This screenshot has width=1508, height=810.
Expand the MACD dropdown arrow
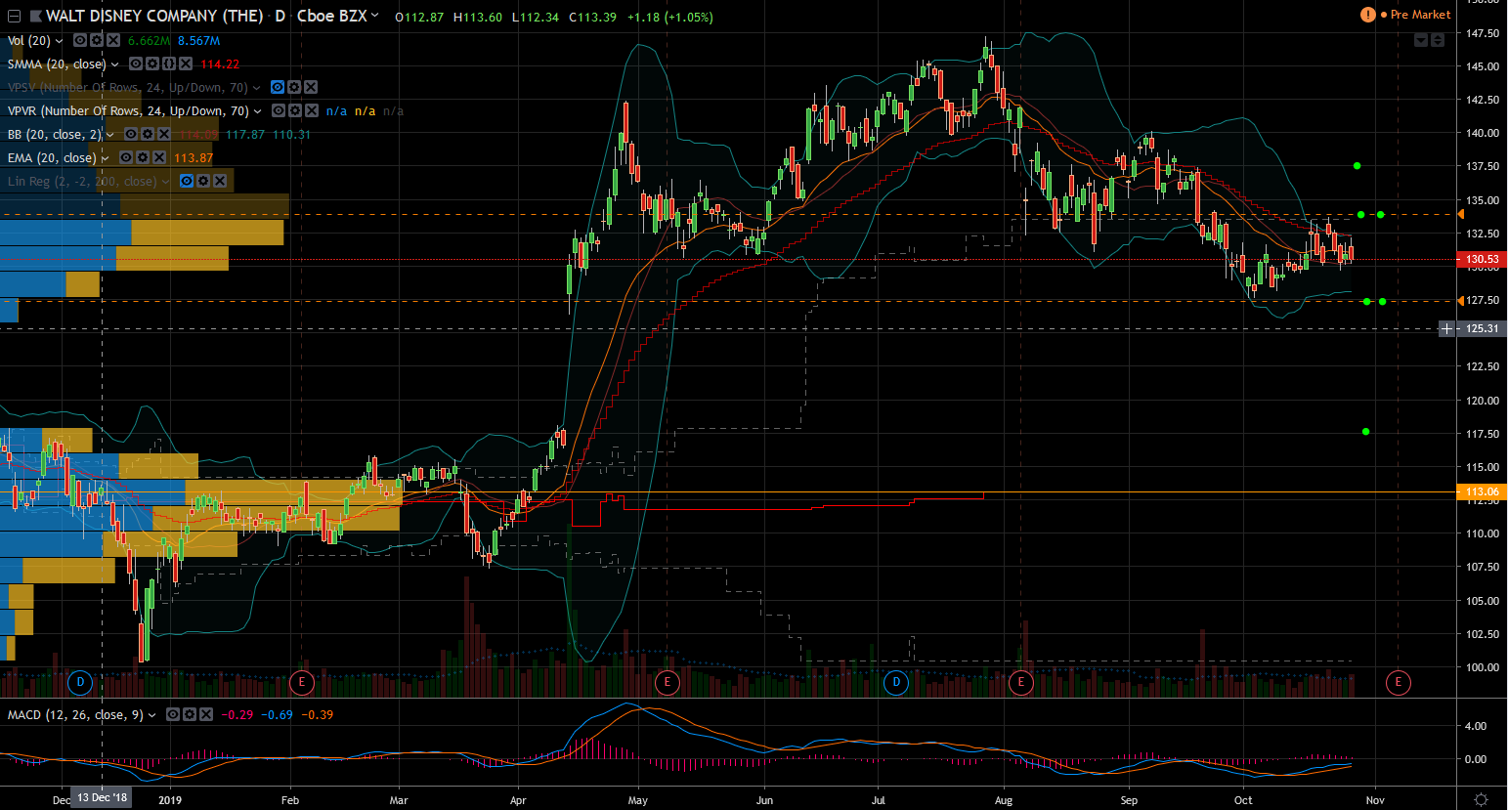coord(152,715)
